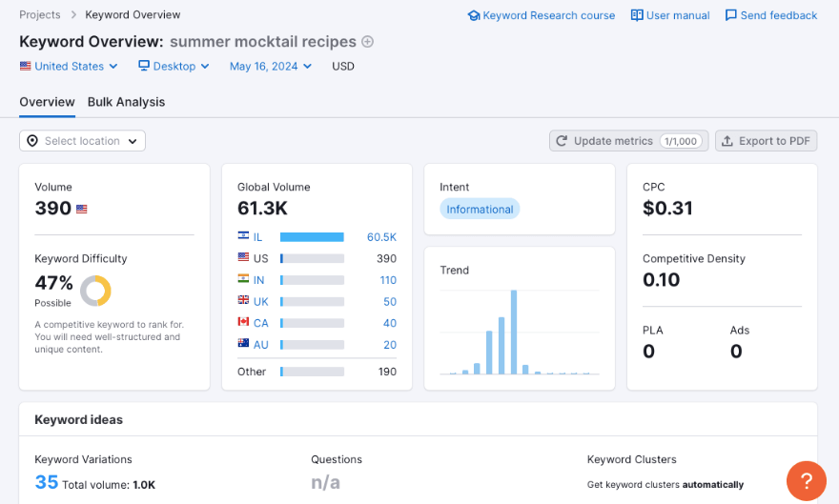Open the May 16, 2024 date dropdown

pos(270,67)
